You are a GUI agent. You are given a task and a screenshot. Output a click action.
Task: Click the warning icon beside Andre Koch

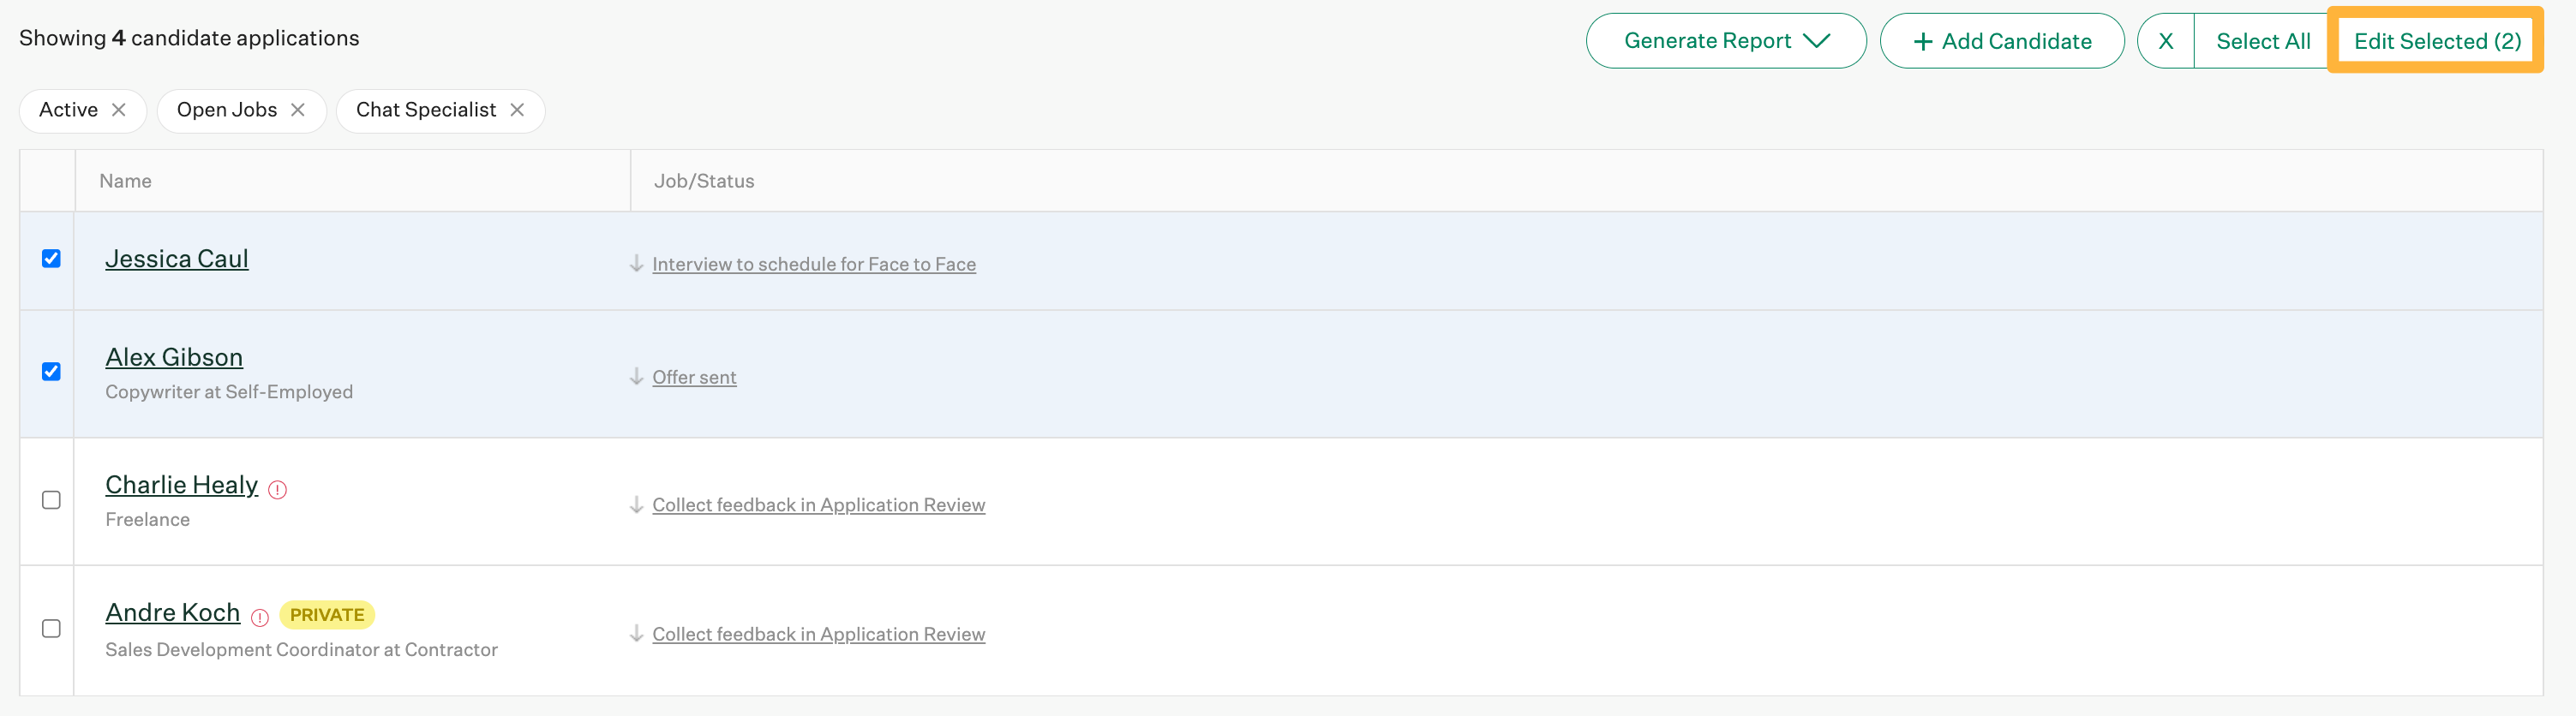(x=260, y=617)
